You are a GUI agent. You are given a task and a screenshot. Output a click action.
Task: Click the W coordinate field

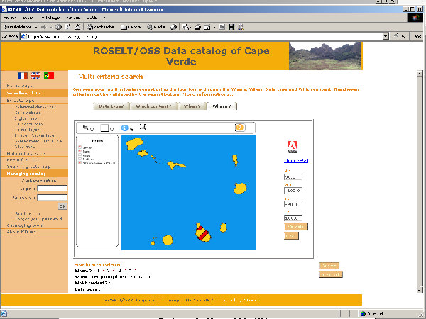293,191
